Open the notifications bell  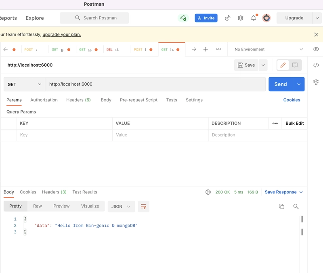click(254, 18)
